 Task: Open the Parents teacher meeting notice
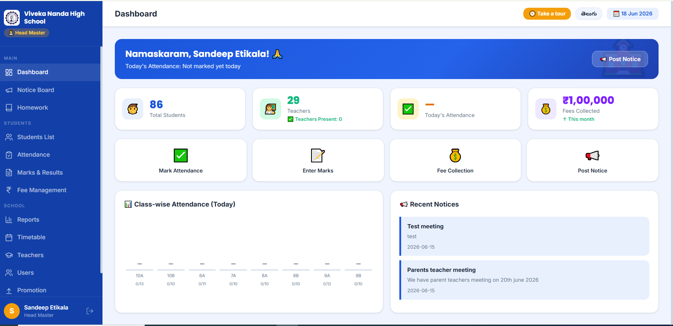tap(524, 280)
